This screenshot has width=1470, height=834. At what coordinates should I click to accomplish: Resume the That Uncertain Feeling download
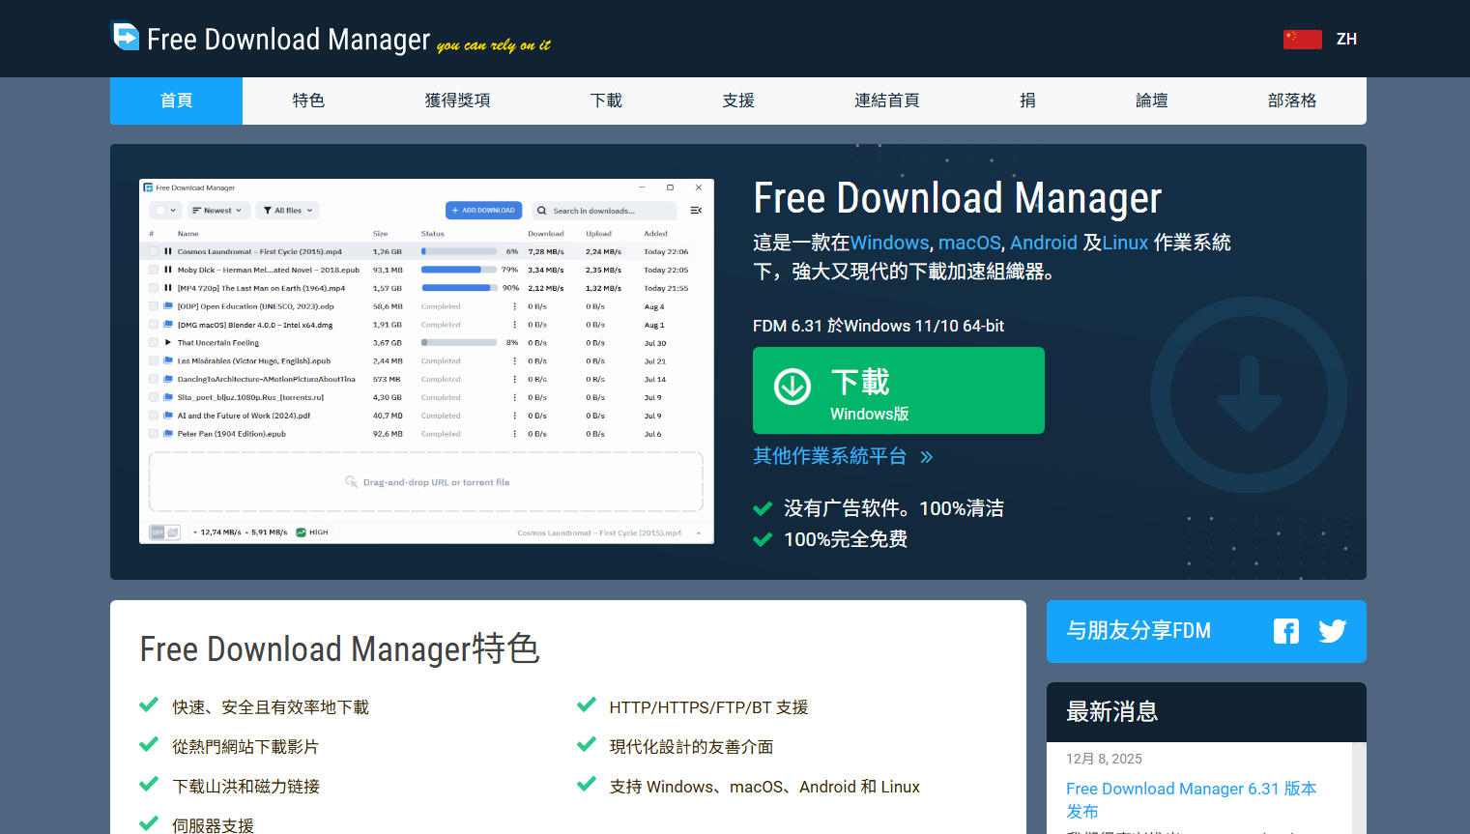pos(168,343)
